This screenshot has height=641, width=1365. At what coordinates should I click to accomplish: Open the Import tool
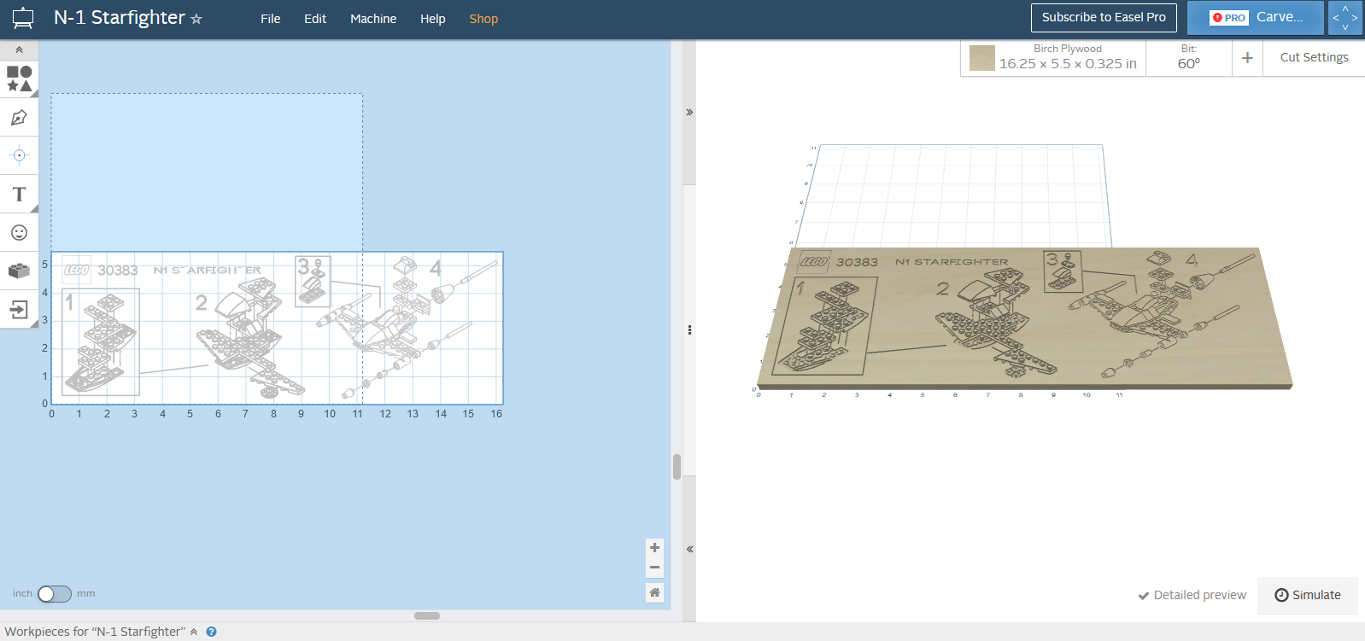19,309
